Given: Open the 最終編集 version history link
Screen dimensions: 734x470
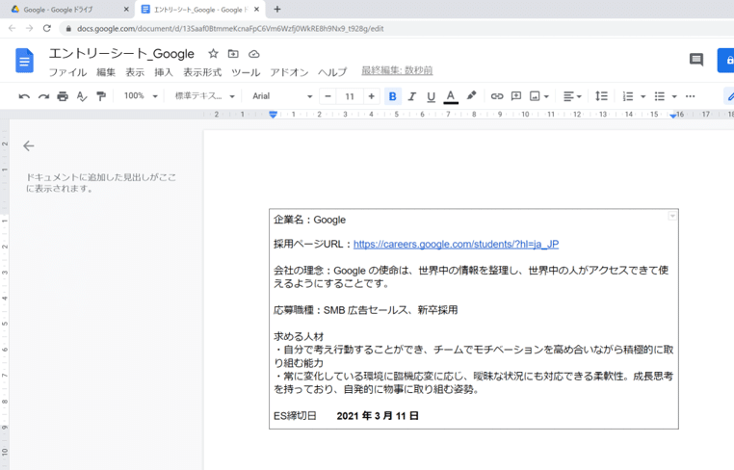Looking at the screenshot, I should [397, 70].
